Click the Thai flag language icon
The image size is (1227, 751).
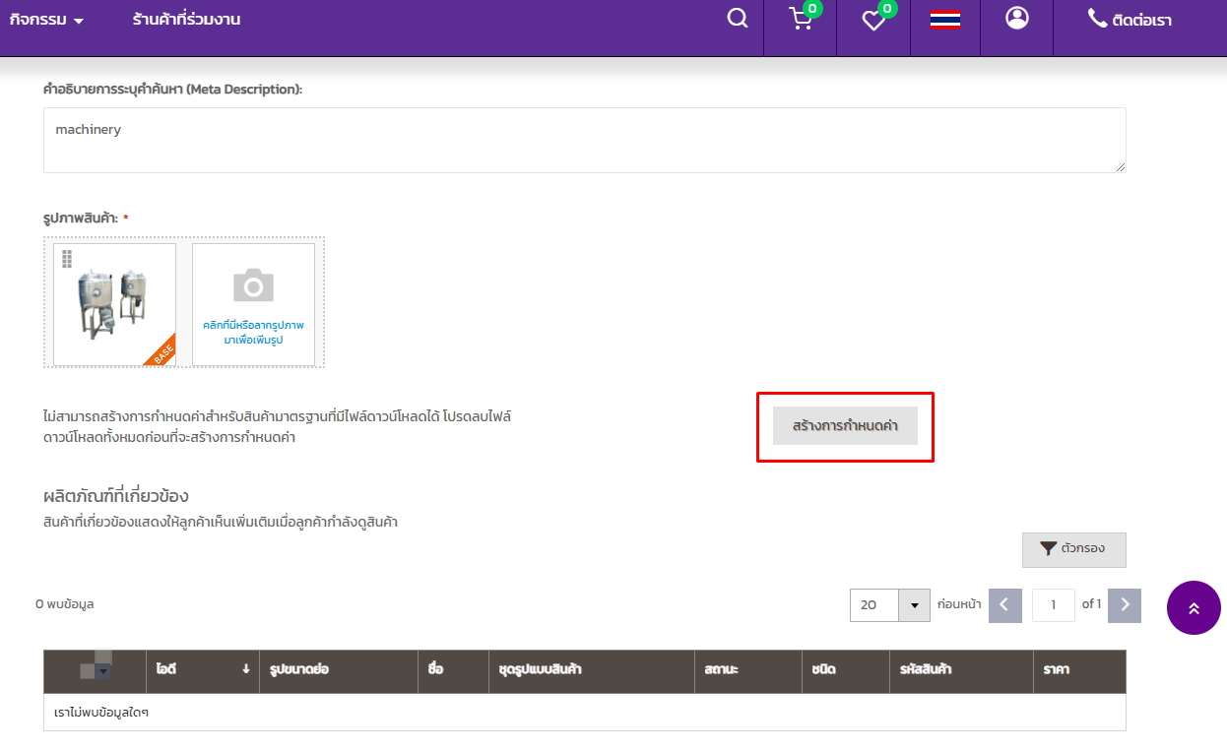click(x=945, y=19)
